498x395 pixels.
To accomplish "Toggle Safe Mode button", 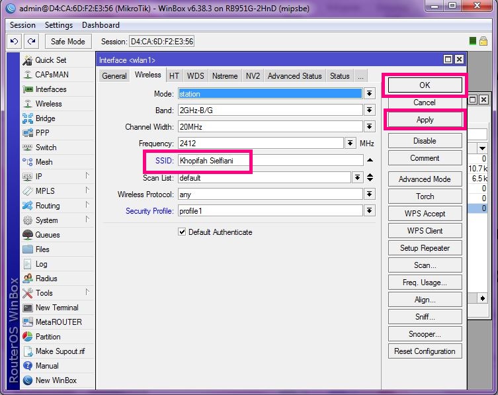I will [67, 42].
